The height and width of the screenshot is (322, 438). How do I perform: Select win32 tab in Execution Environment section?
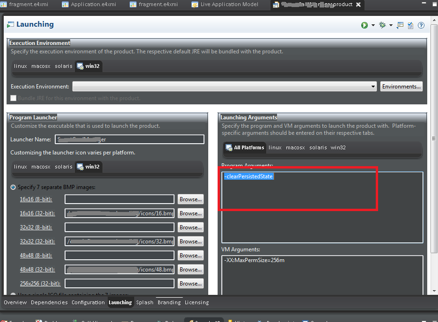[x=88, y=66]
